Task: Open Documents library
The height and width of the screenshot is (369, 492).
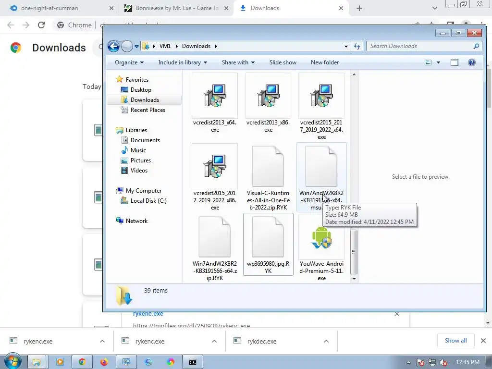Action: [145, 140]
